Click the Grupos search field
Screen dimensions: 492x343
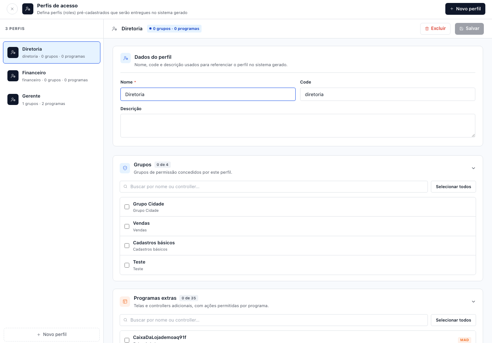274,187
